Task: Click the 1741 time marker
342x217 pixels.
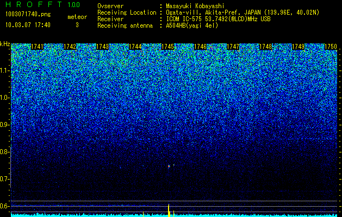Action: click(x=37, y=47)
